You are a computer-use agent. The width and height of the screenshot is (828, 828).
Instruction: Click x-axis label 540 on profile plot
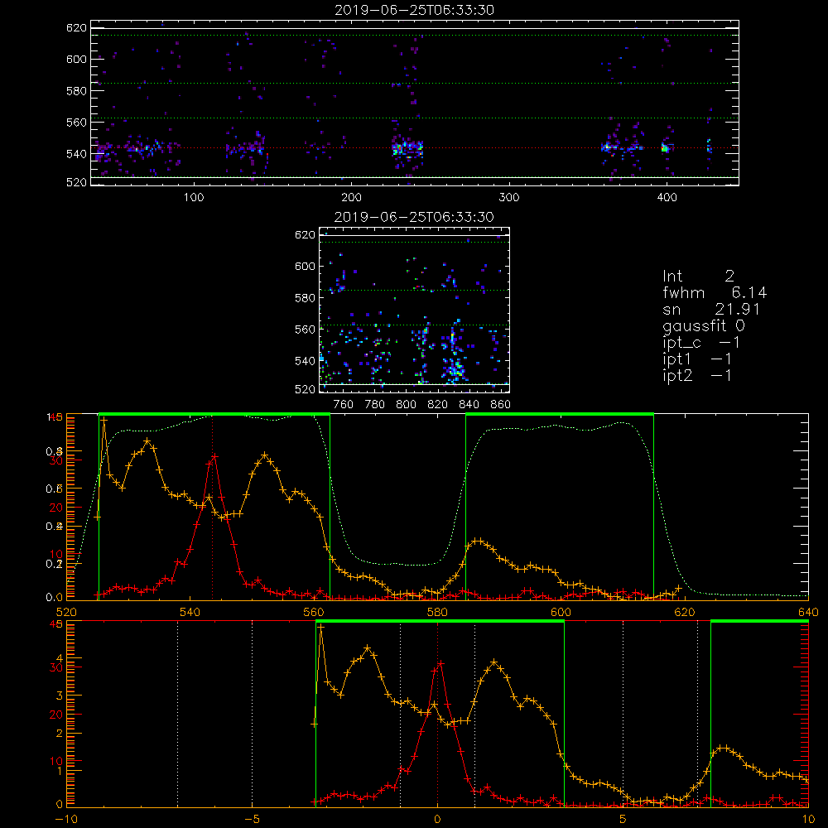pyautogui.click(x=190, y=612)
